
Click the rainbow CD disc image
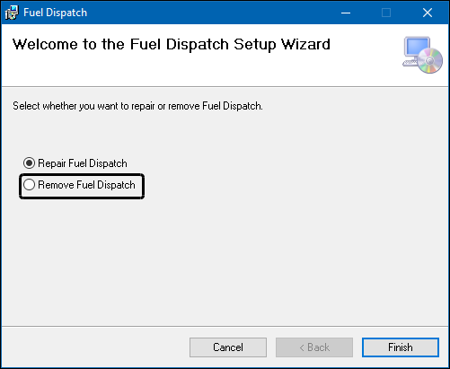(430, 61)
